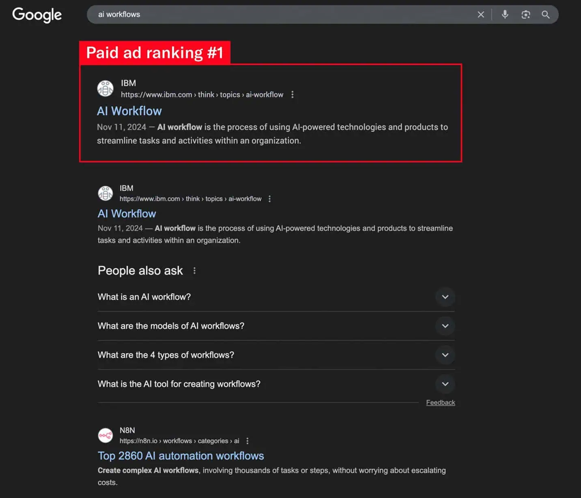Click the n8n.io › workflows › categories › ai URL
The width and height of the screenshot is (581, 498).
click(179, 441)
